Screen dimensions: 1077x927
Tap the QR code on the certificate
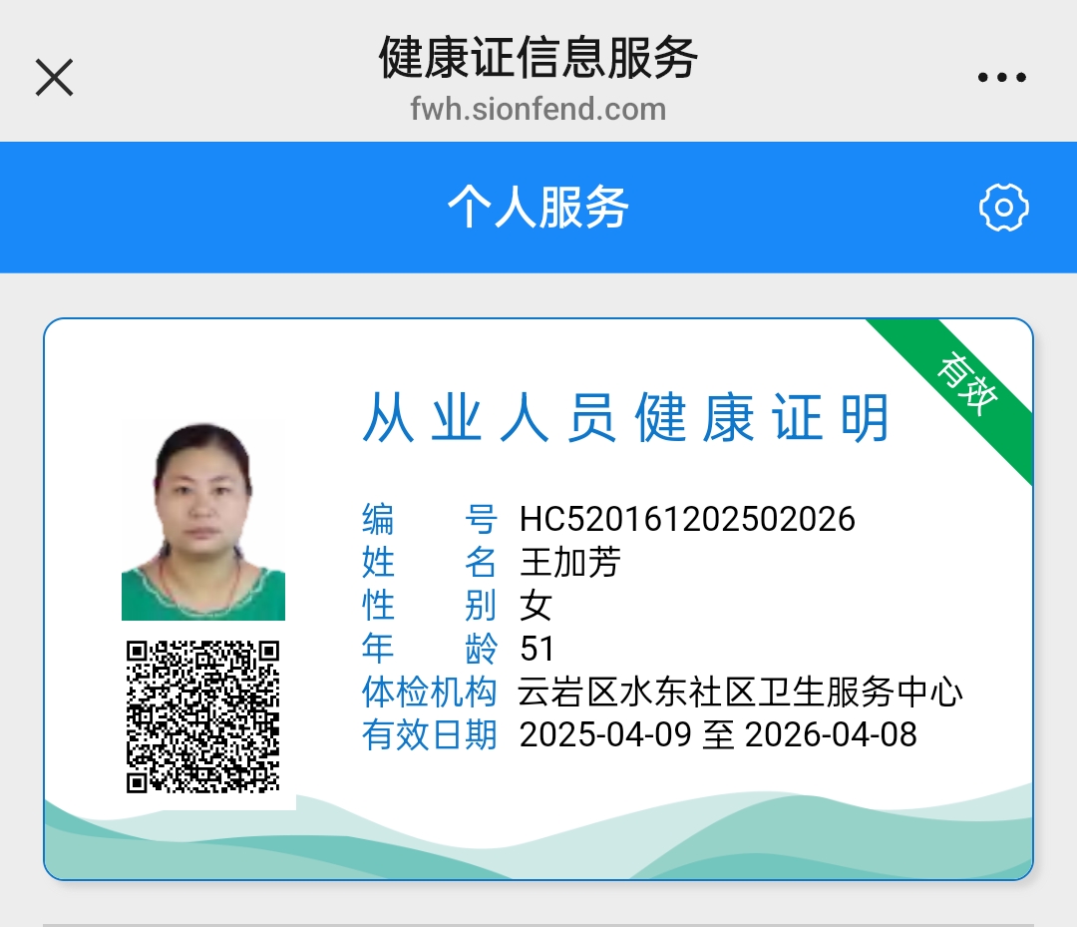point(202,716)
